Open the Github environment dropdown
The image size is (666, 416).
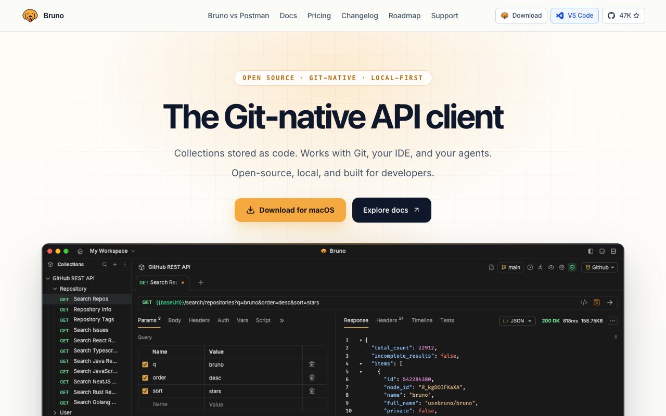click(599, 267)
